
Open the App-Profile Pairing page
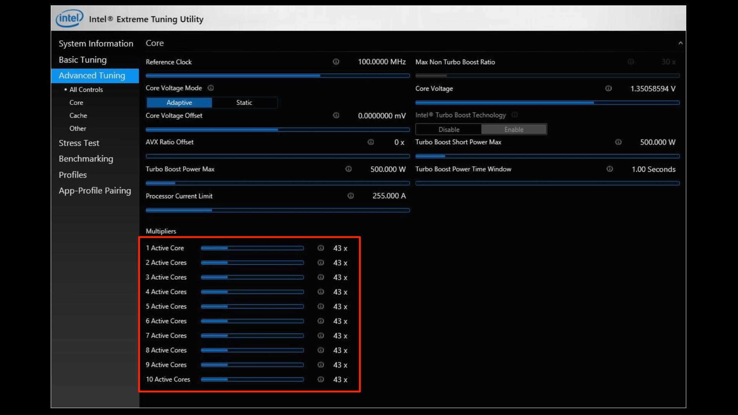(95, 190)
